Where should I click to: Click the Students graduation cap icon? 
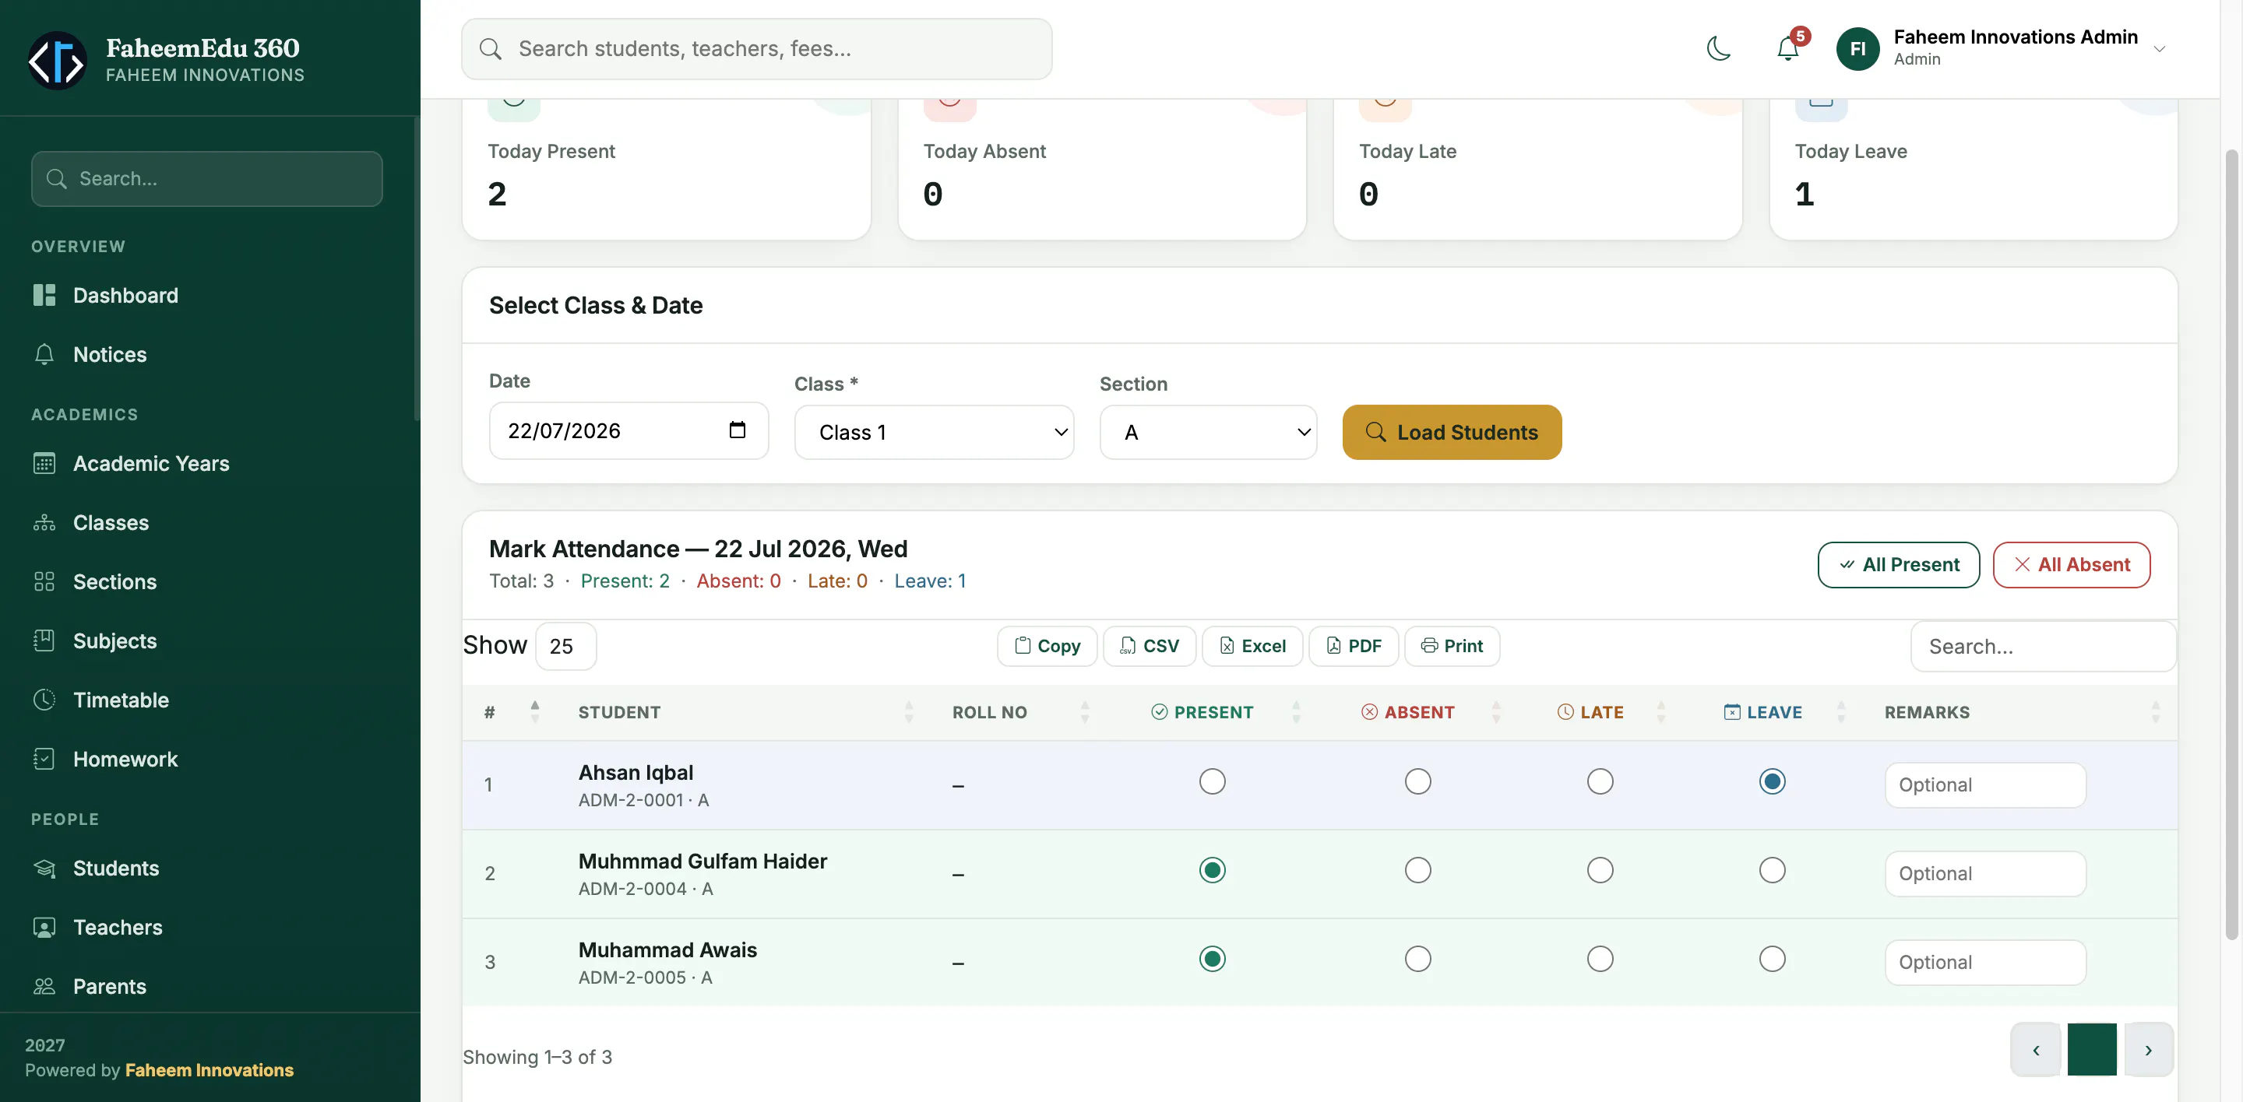(x=44, y=868)
